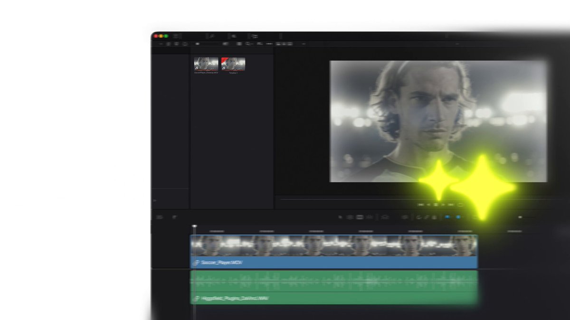Click the Stop button in the transport controls
This screenshot has height=320, width=570.
pyautogui.click(x=436, y=205)
